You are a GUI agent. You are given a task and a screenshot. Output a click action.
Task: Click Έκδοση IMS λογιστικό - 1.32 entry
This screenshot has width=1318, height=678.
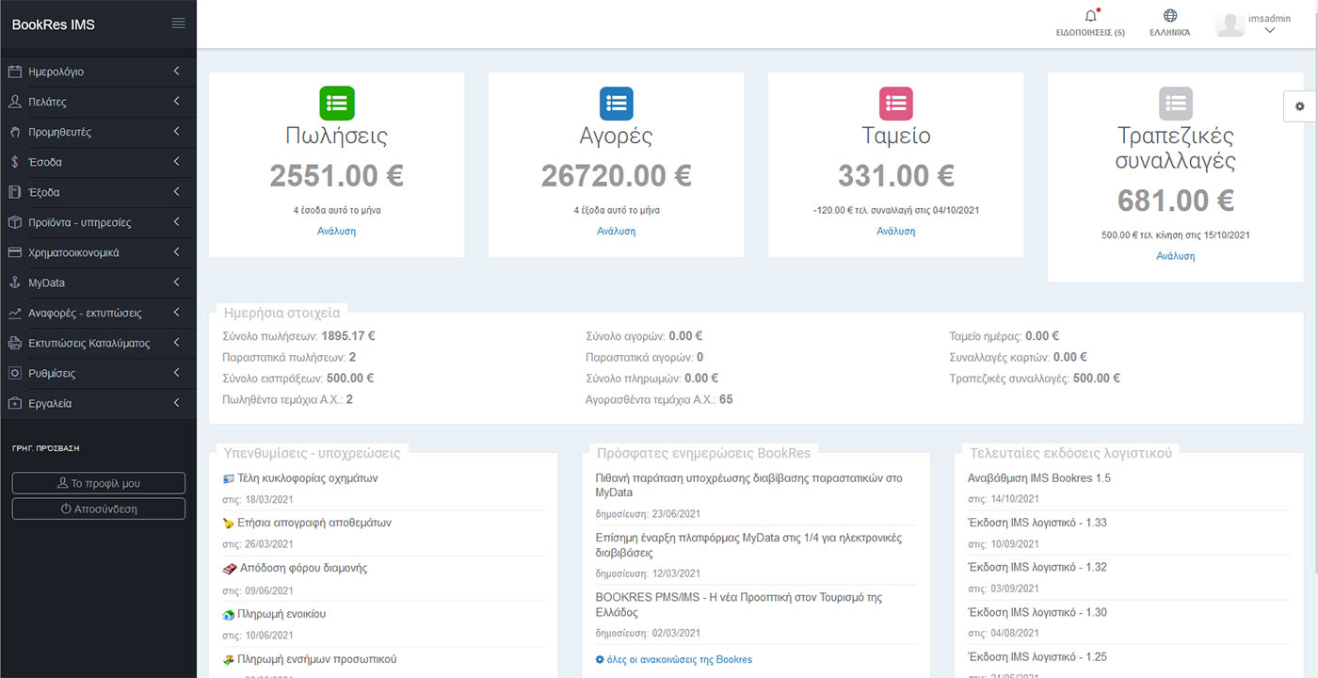click(x=1037, y=567)
